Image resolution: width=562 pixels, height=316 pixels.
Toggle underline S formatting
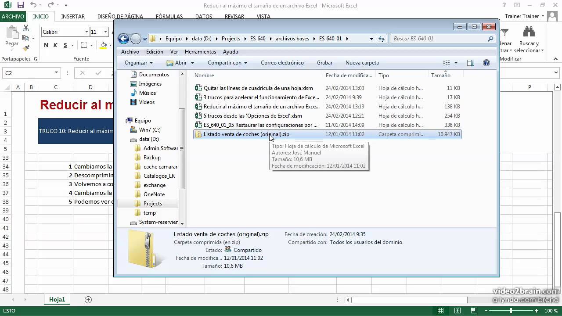pos(65,45)
